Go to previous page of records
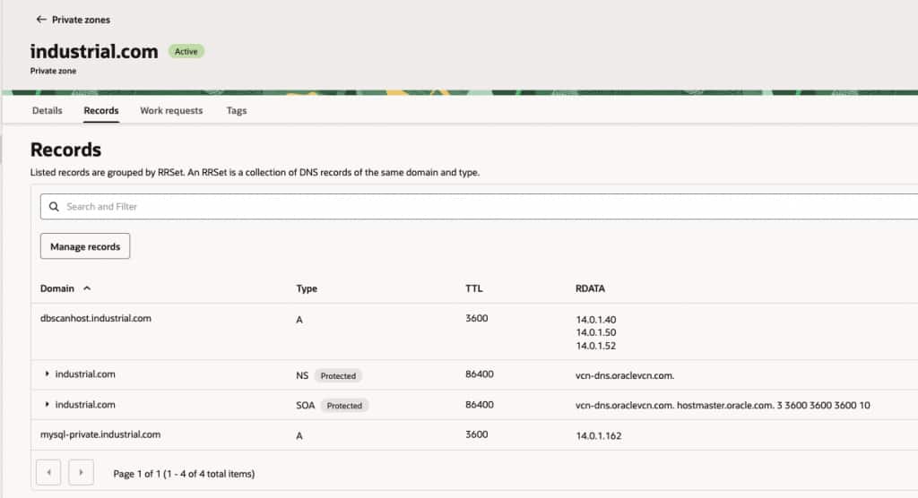 48,473
